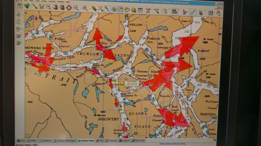Select the hand pan tool
This screenshot has width=261, height=146.
(x=219, y=13)
